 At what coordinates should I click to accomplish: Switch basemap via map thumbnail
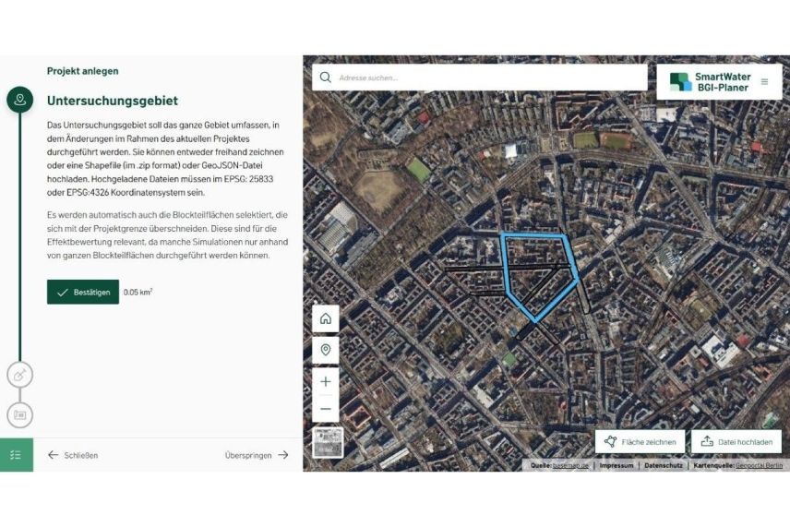328,443
